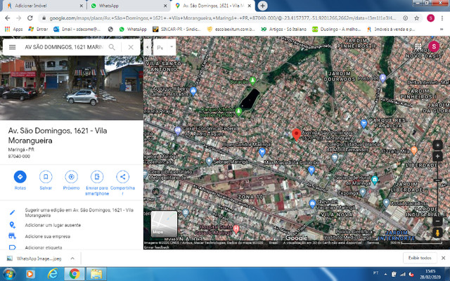Click the Açougue Ribeiro marker

tap(193, 91)
